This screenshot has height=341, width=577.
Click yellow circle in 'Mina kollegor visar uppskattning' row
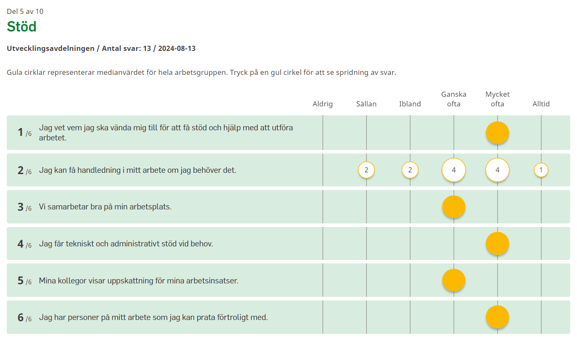(x=453, y=280)
